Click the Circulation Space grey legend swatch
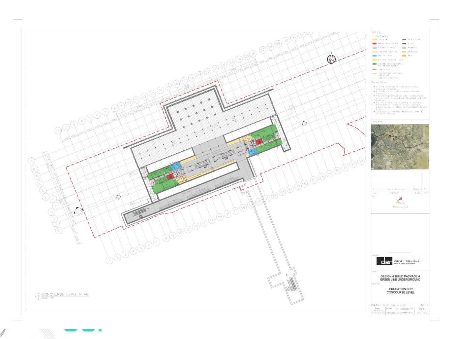The height and width of the screenshot is (339, 453). pyautogui.click(x=374, y=48)
